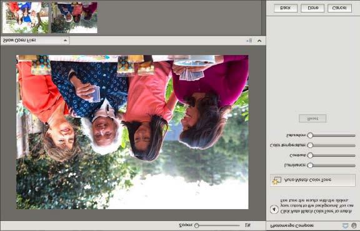Click the composed group photo canvas

pyautogui.click(x=132, y=132)
